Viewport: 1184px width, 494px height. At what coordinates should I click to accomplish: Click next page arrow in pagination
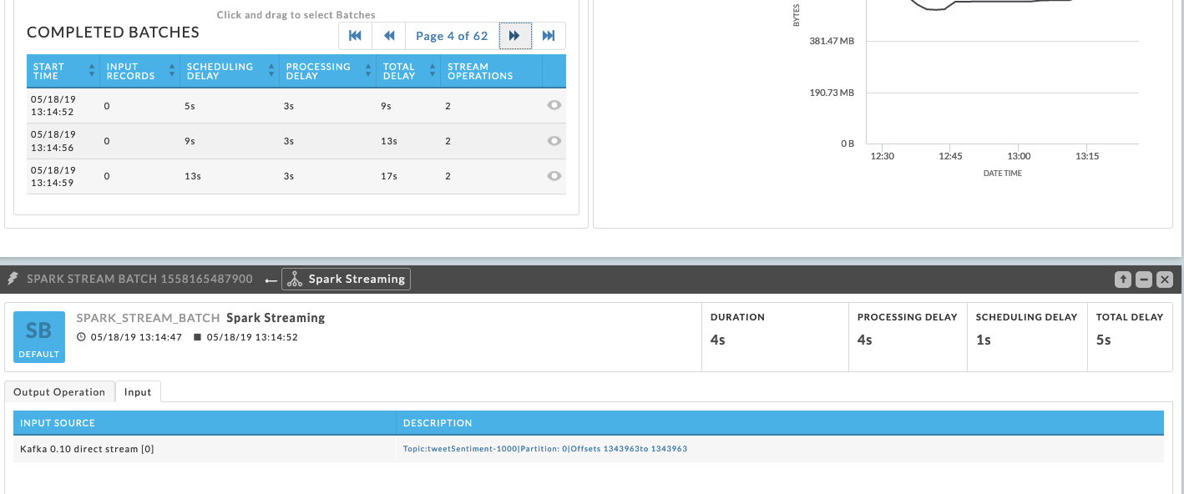[515, 36]
